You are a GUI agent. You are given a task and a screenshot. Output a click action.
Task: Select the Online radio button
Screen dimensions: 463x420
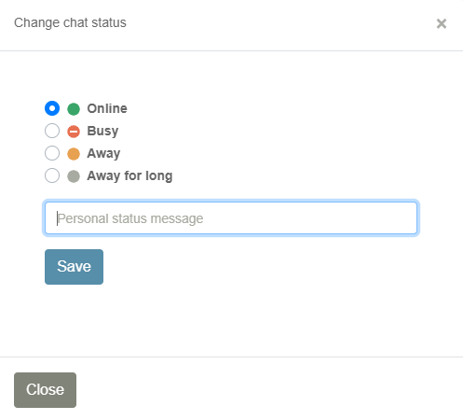click(52, 108)
